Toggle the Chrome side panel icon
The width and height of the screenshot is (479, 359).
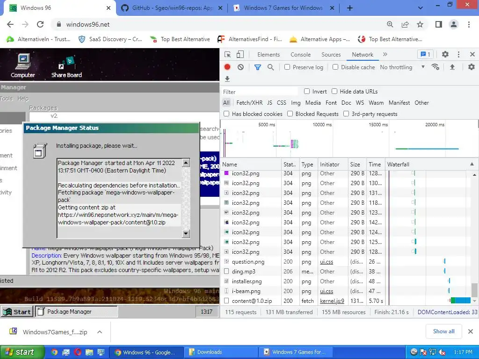[x=439, y=24]
